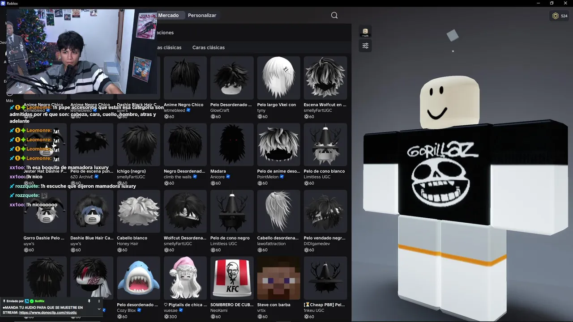Click the creator name Limitless UGC under cono negro
The width and height of the screenshot is (573, 322).
click(224, 244)
